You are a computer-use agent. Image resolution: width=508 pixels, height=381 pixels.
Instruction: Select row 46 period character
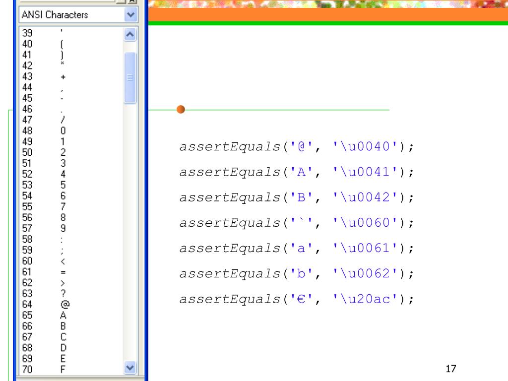(71, 109)
